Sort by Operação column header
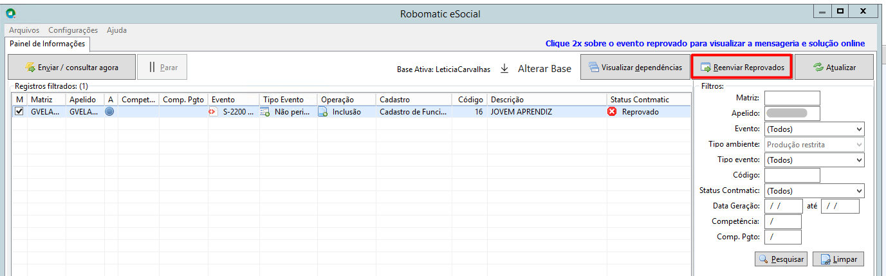 point(347,100)
